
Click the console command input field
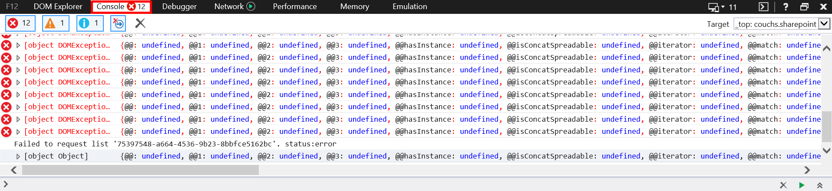coord(391,185)
